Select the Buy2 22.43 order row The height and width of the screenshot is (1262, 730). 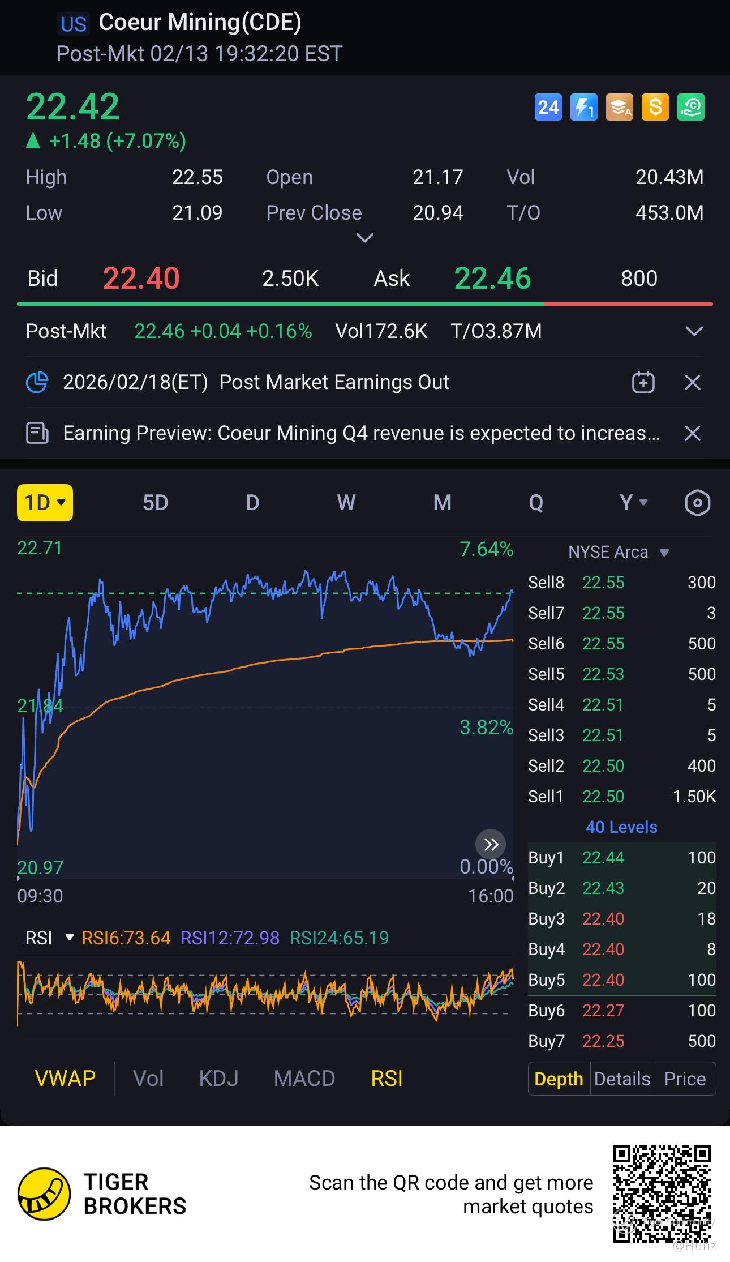(622, 888)
